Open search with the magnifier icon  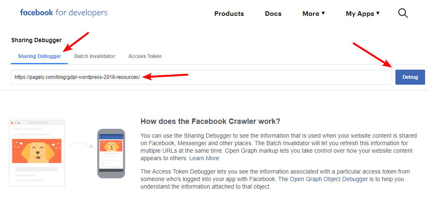[403, 13]
